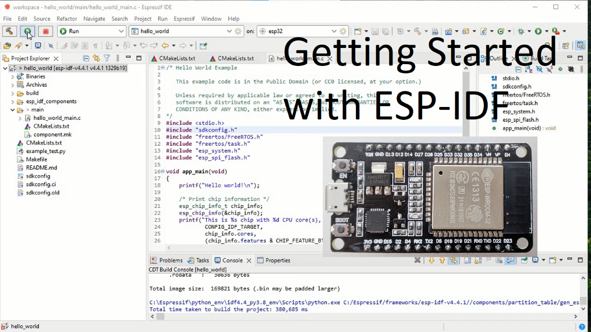591x332 pixels.
Task: Open File menu
Action: 7,18
